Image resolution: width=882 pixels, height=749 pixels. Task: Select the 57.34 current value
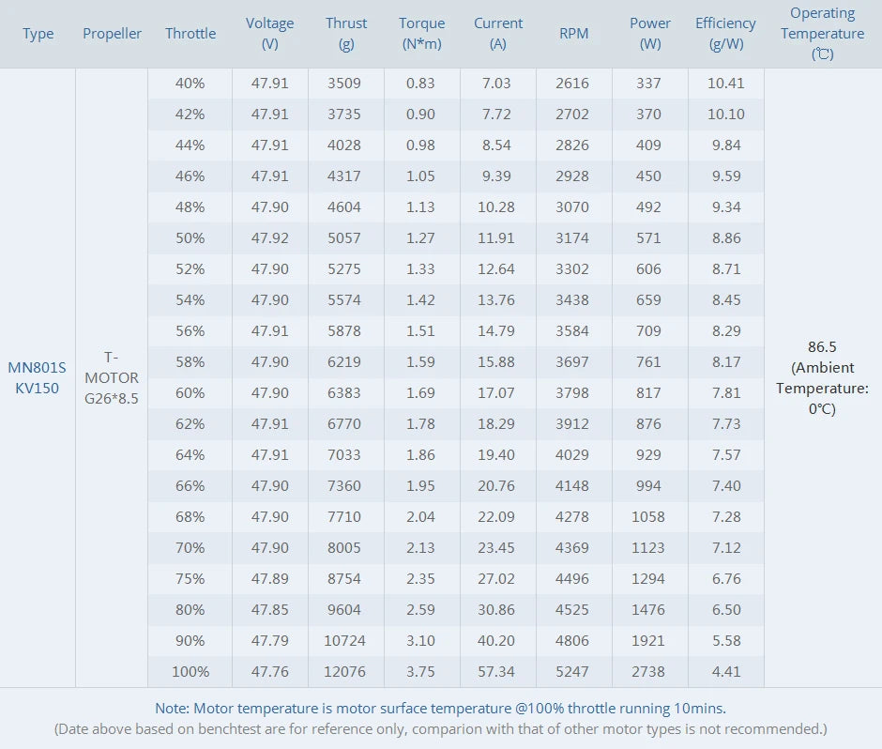pos(496,671)
